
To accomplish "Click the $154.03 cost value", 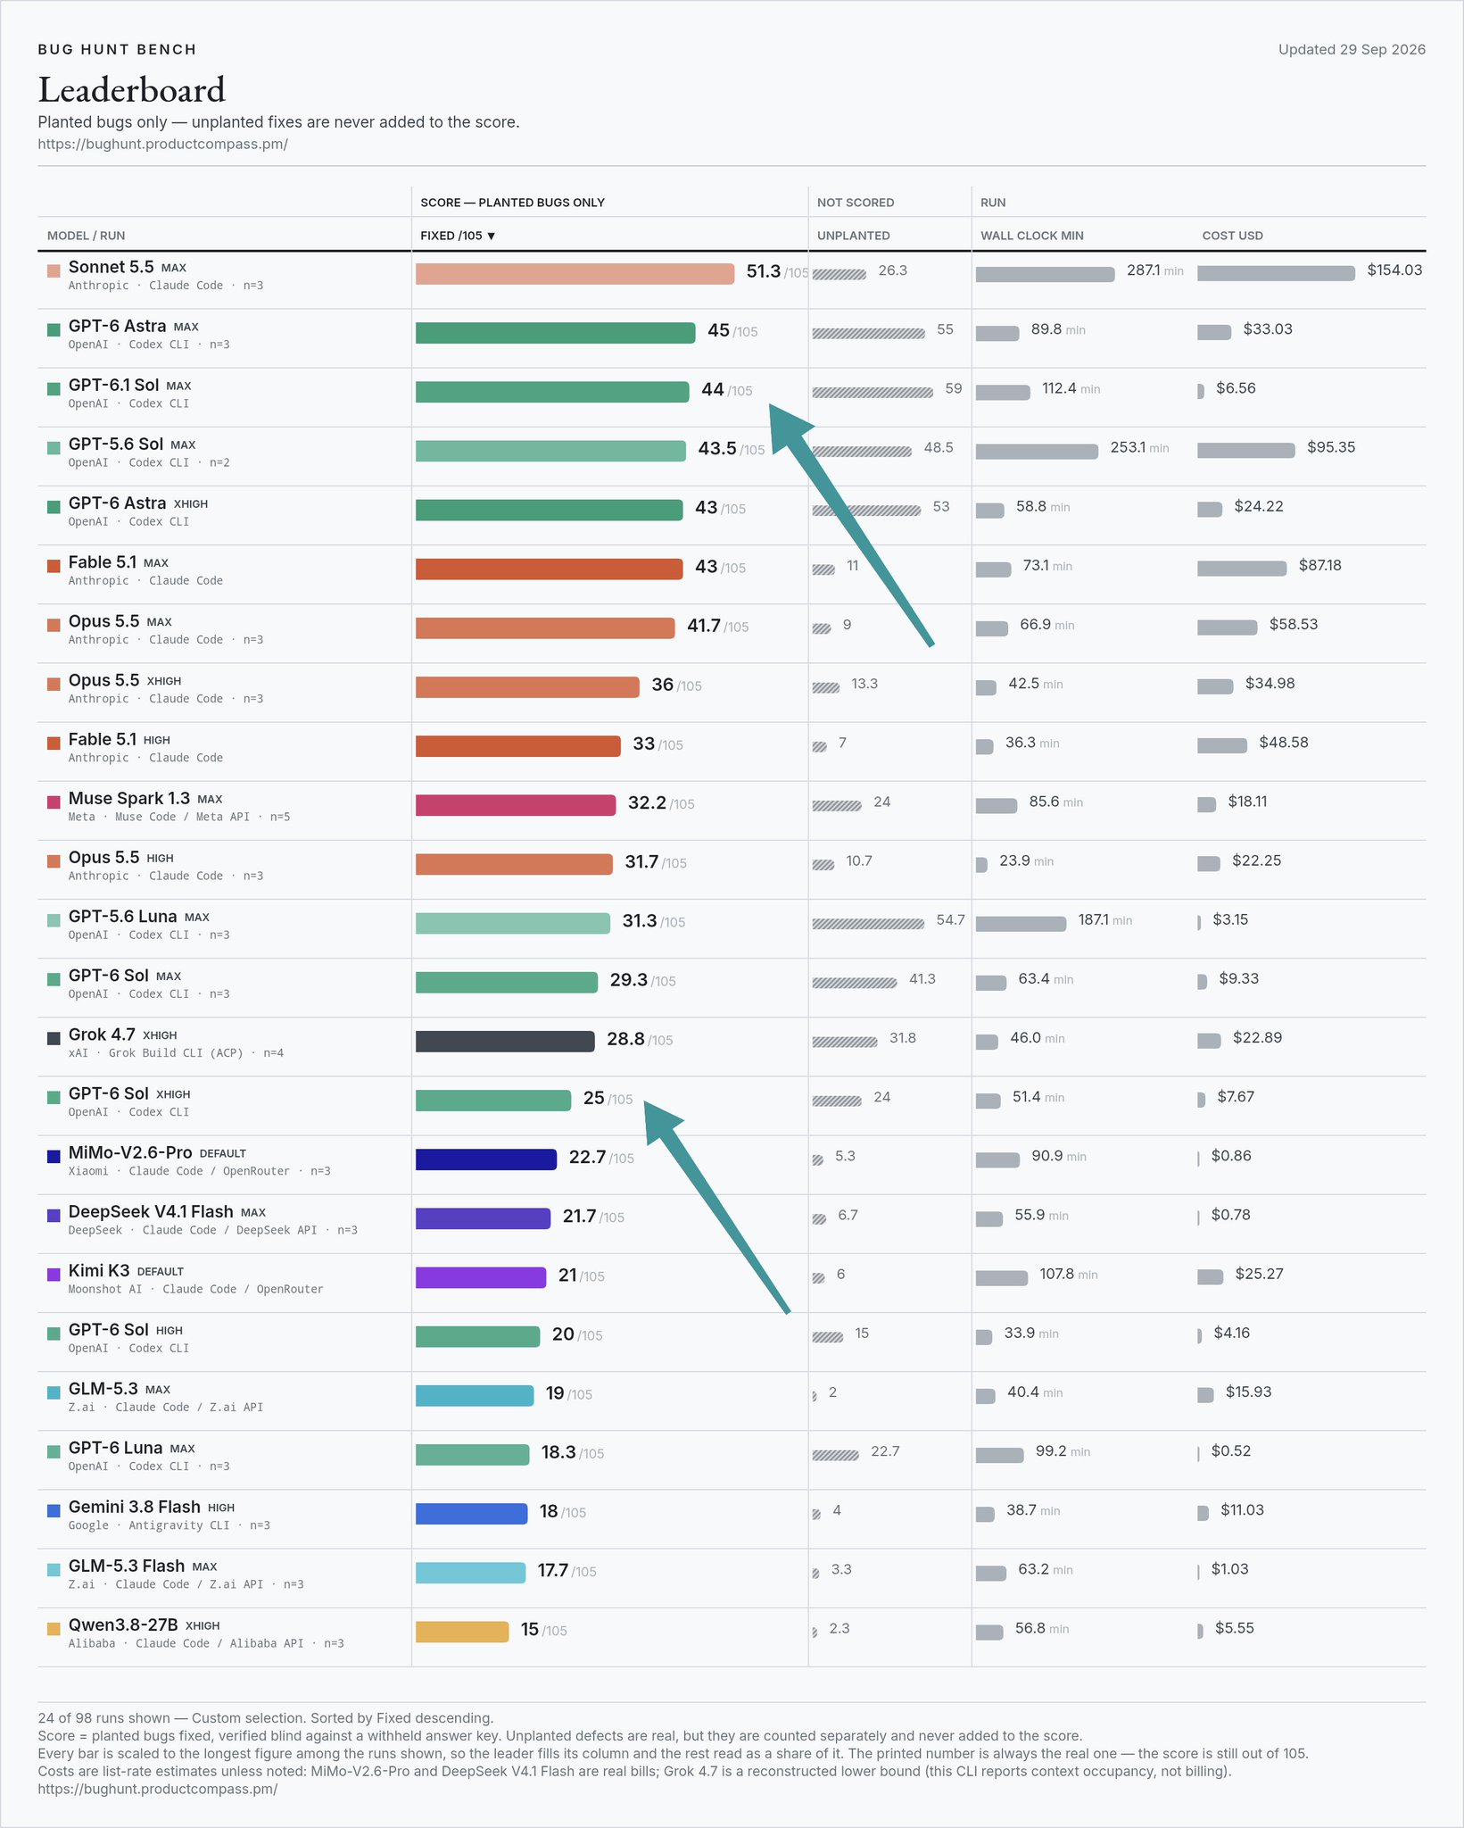I will pyautogui.click(x=1394, y=270).
